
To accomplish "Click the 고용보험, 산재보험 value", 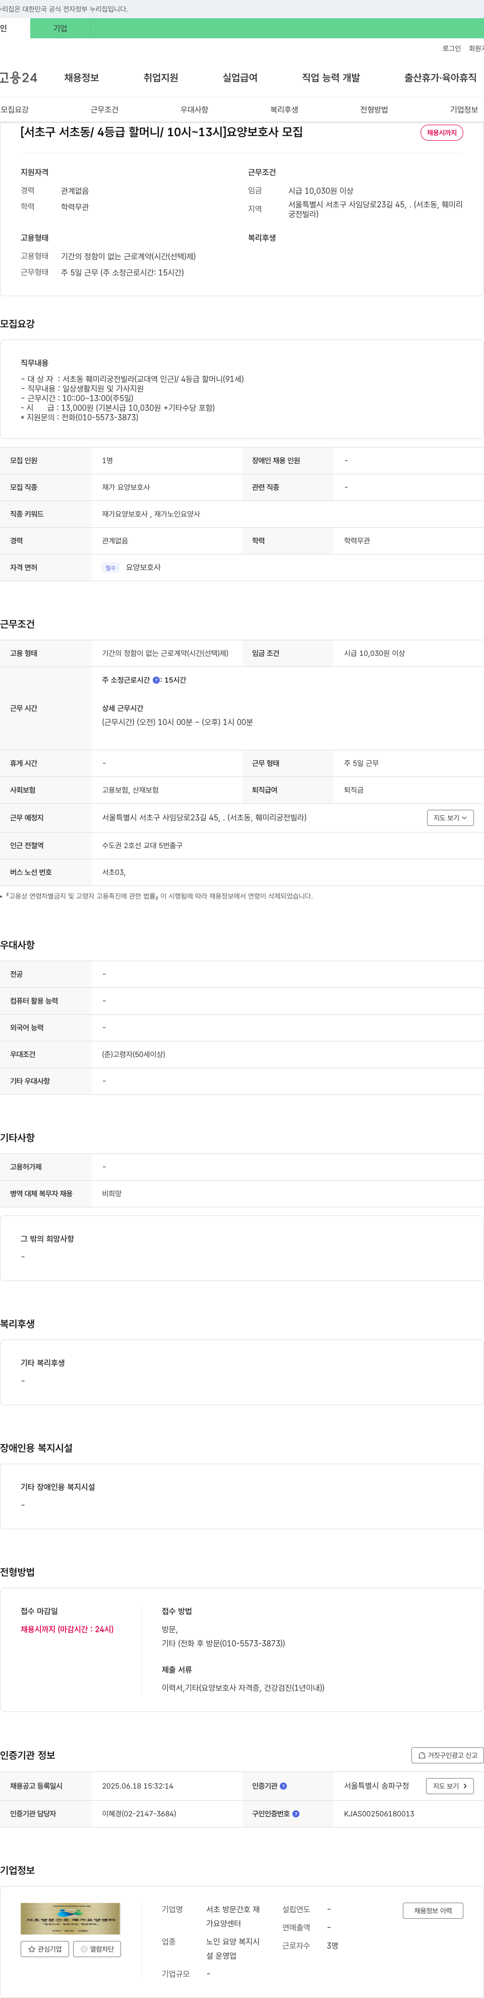I will point(130,790).
